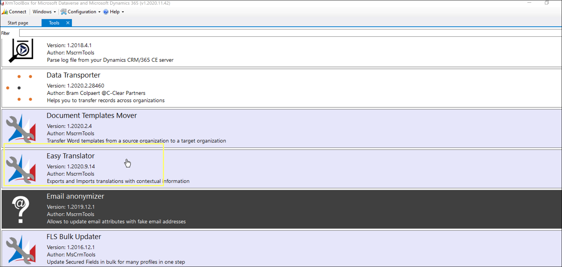562x267 pixels.
Task: Click the Help question mark icon
Action: (106, 12)
